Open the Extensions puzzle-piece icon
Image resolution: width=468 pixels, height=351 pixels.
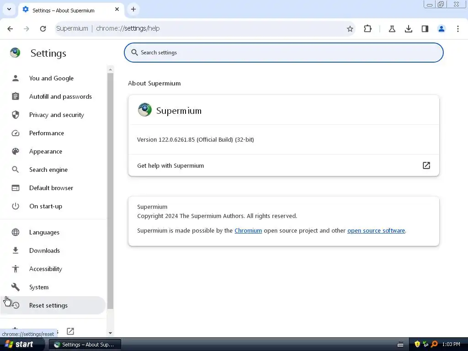[x=368, y=29]
